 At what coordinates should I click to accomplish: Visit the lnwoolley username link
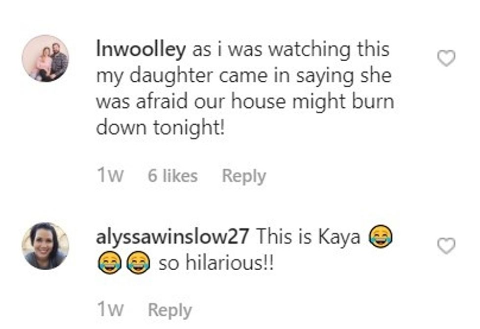point(141,49)
